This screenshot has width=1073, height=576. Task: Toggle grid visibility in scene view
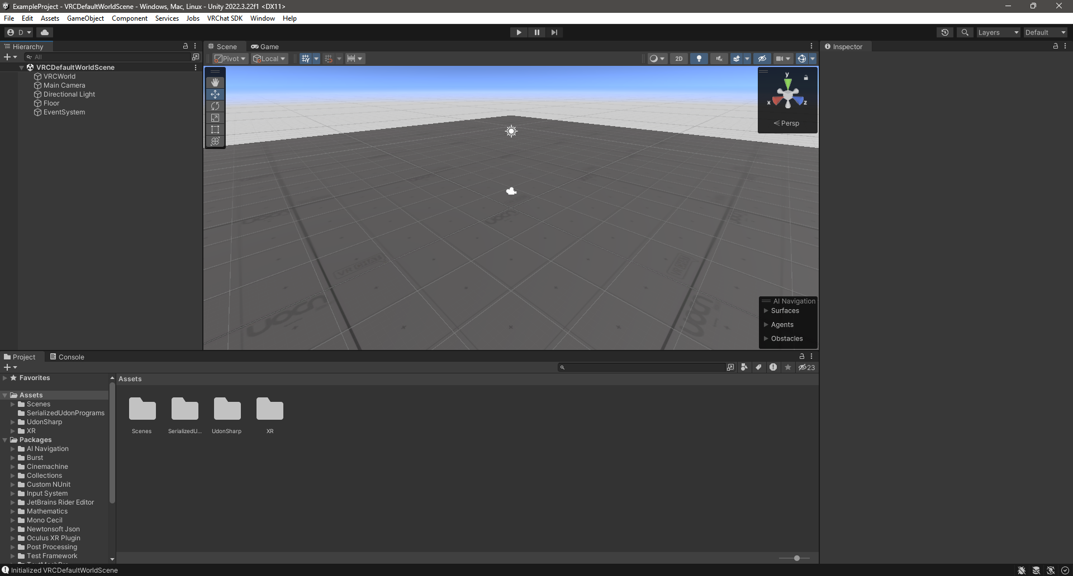click(305, 59)
